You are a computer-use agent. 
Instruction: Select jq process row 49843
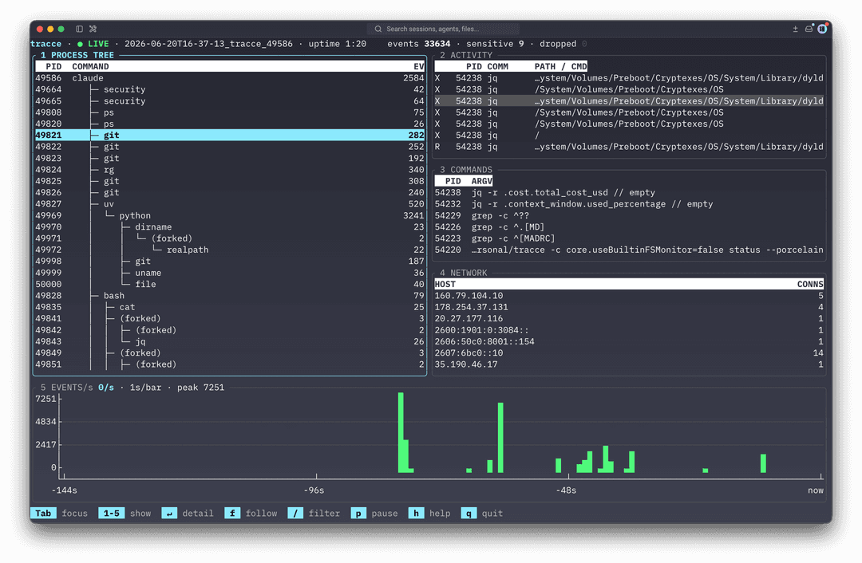(230, 341)
